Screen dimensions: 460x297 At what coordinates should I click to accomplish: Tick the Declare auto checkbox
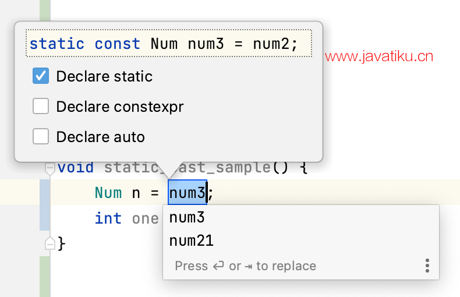pos(41,137)
